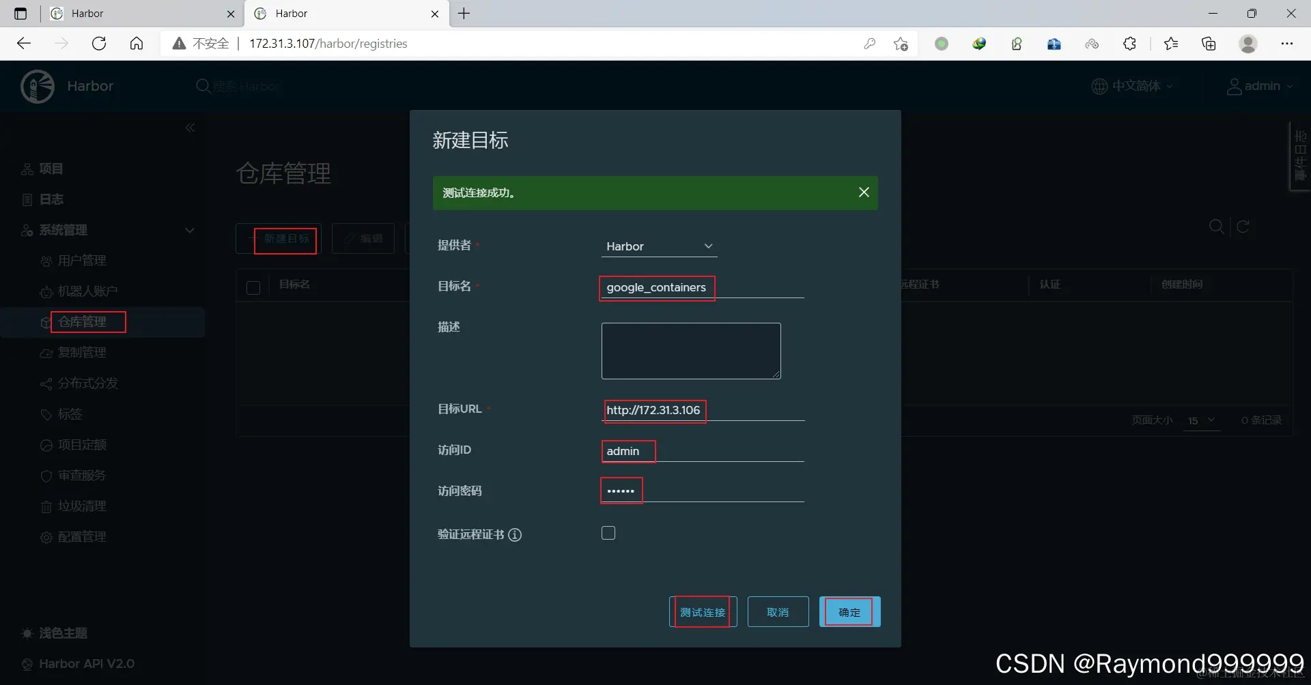Click the 垃圾清理 garbage cleanup icon
The width and height of the screenshot is (1311, 685).
46,506
